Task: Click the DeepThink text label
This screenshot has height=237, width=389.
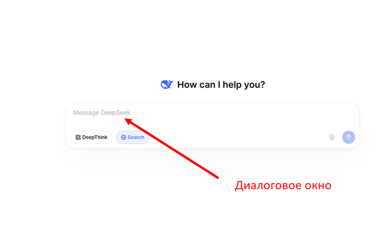Action: pyautogui.click(x=95, y=137)
